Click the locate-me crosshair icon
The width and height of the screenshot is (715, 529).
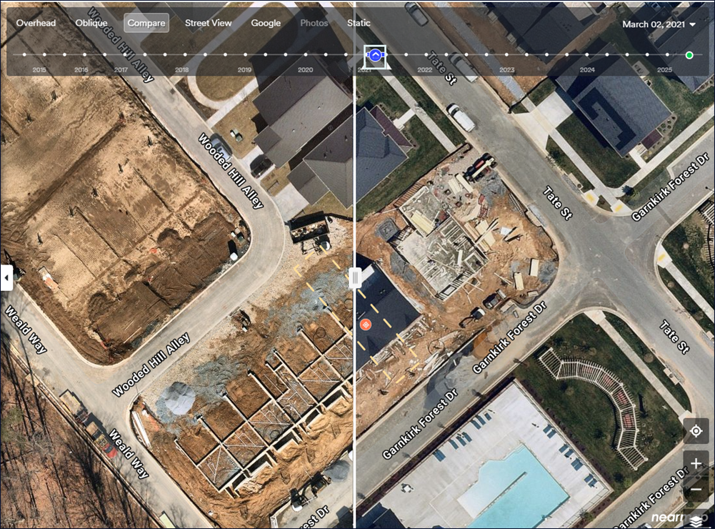pos(696,431)
